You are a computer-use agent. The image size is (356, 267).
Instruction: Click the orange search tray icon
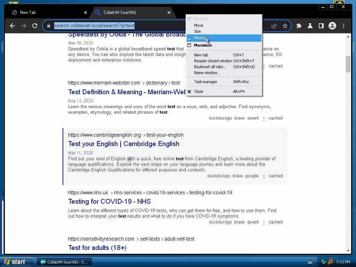click(x=331, y=262)
